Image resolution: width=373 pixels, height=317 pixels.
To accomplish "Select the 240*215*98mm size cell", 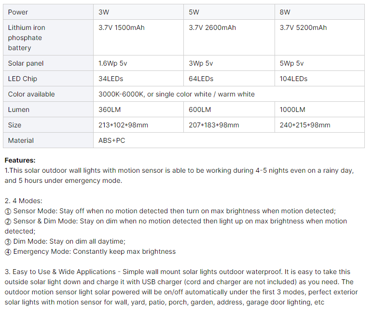I will (x=319, y=125).
